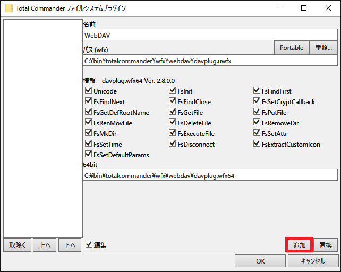Toggle the FsRenMovFile checkbox
The image size is (341, 272).
tap(88, 122)
